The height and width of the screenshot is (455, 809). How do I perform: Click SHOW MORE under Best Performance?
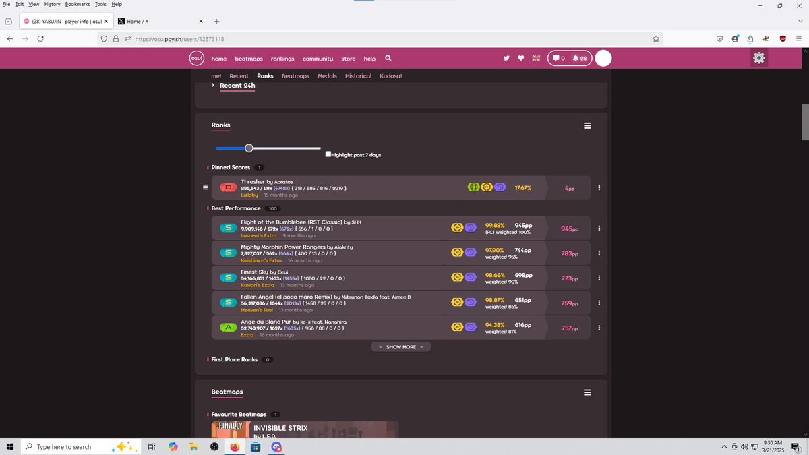pyautogui.click(x=400, y=347)
